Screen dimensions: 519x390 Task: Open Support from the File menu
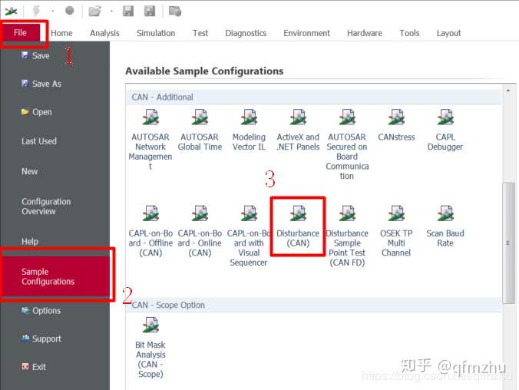pyautogui.click(x=41, y=339)
